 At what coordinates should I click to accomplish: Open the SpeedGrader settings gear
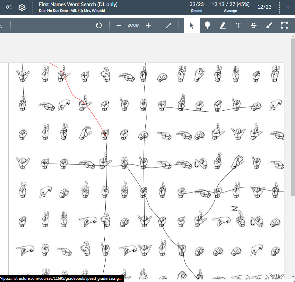pyautogui.click(x=22, y=7)
